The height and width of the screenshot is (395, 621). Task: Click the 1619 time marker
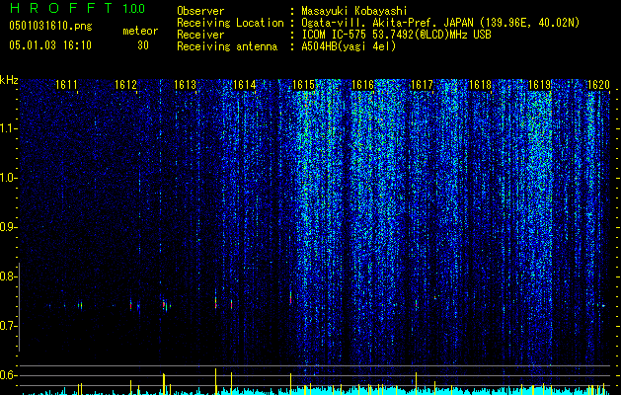pyautogui.click(x=540, y=85)
